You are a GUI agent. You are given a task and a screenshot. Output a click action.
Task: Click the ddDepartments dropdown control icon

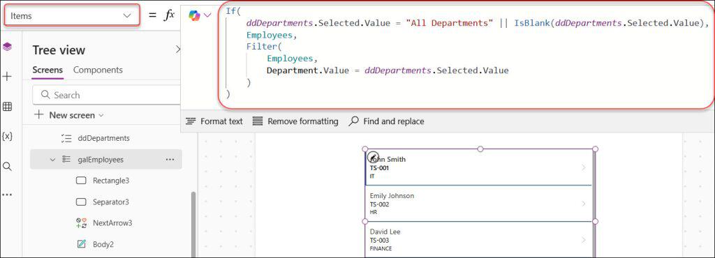coord(66,138)
